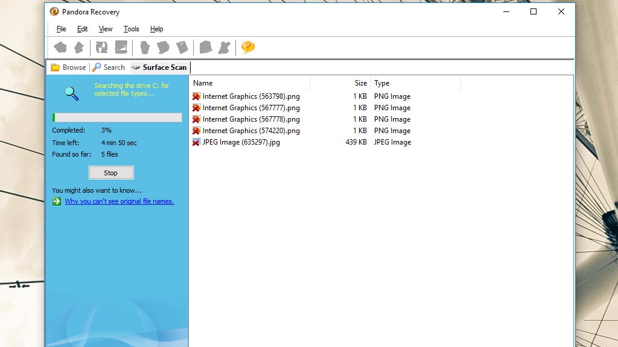Click the PNG Image type of Internet Graphics (567777).png
The image size is (618, 347).
click(392, 108)
